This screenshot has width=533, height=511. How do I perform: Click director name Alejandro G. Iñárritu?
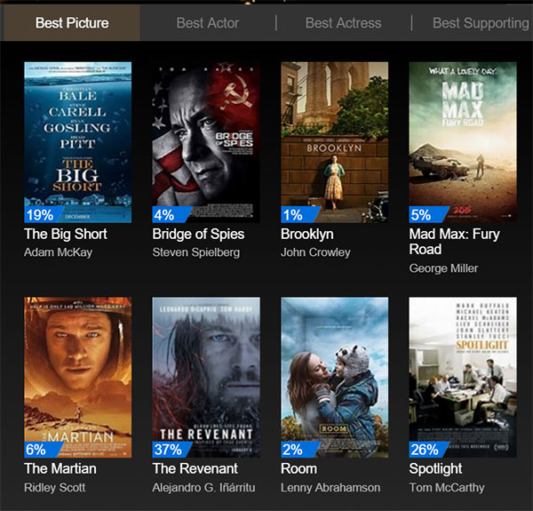pyautogui.click(x=203, y=487)
